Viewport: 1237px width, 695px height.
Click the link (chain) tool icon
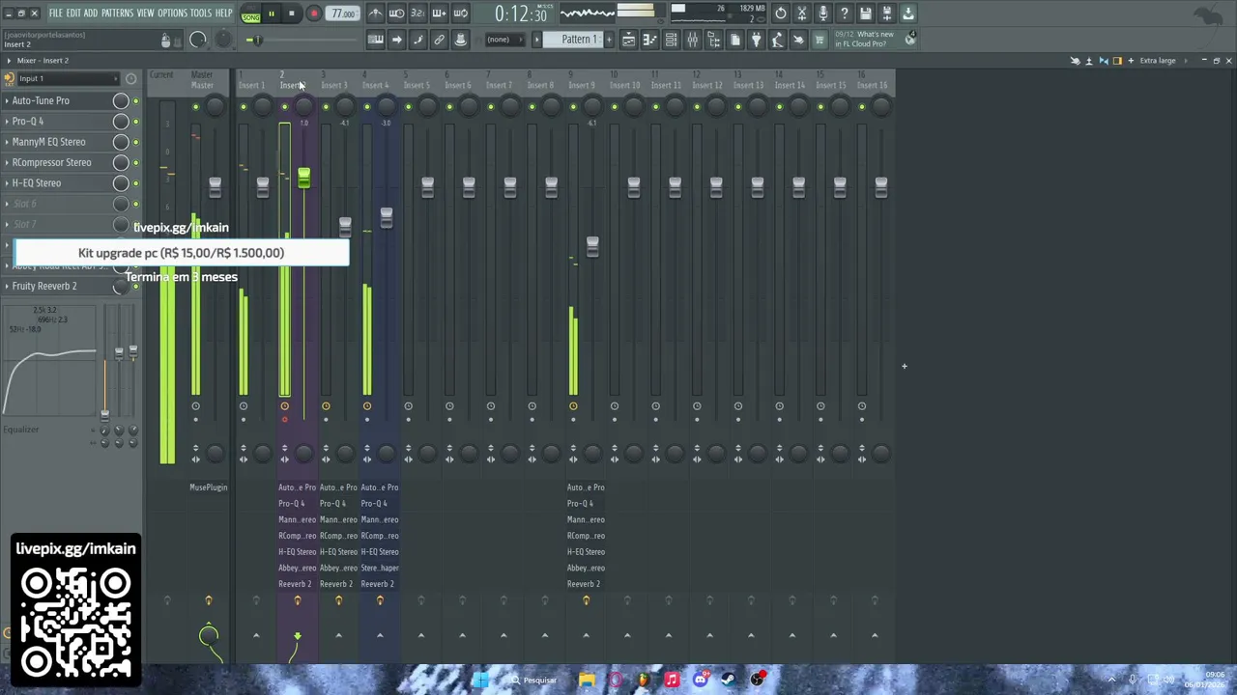439,40
